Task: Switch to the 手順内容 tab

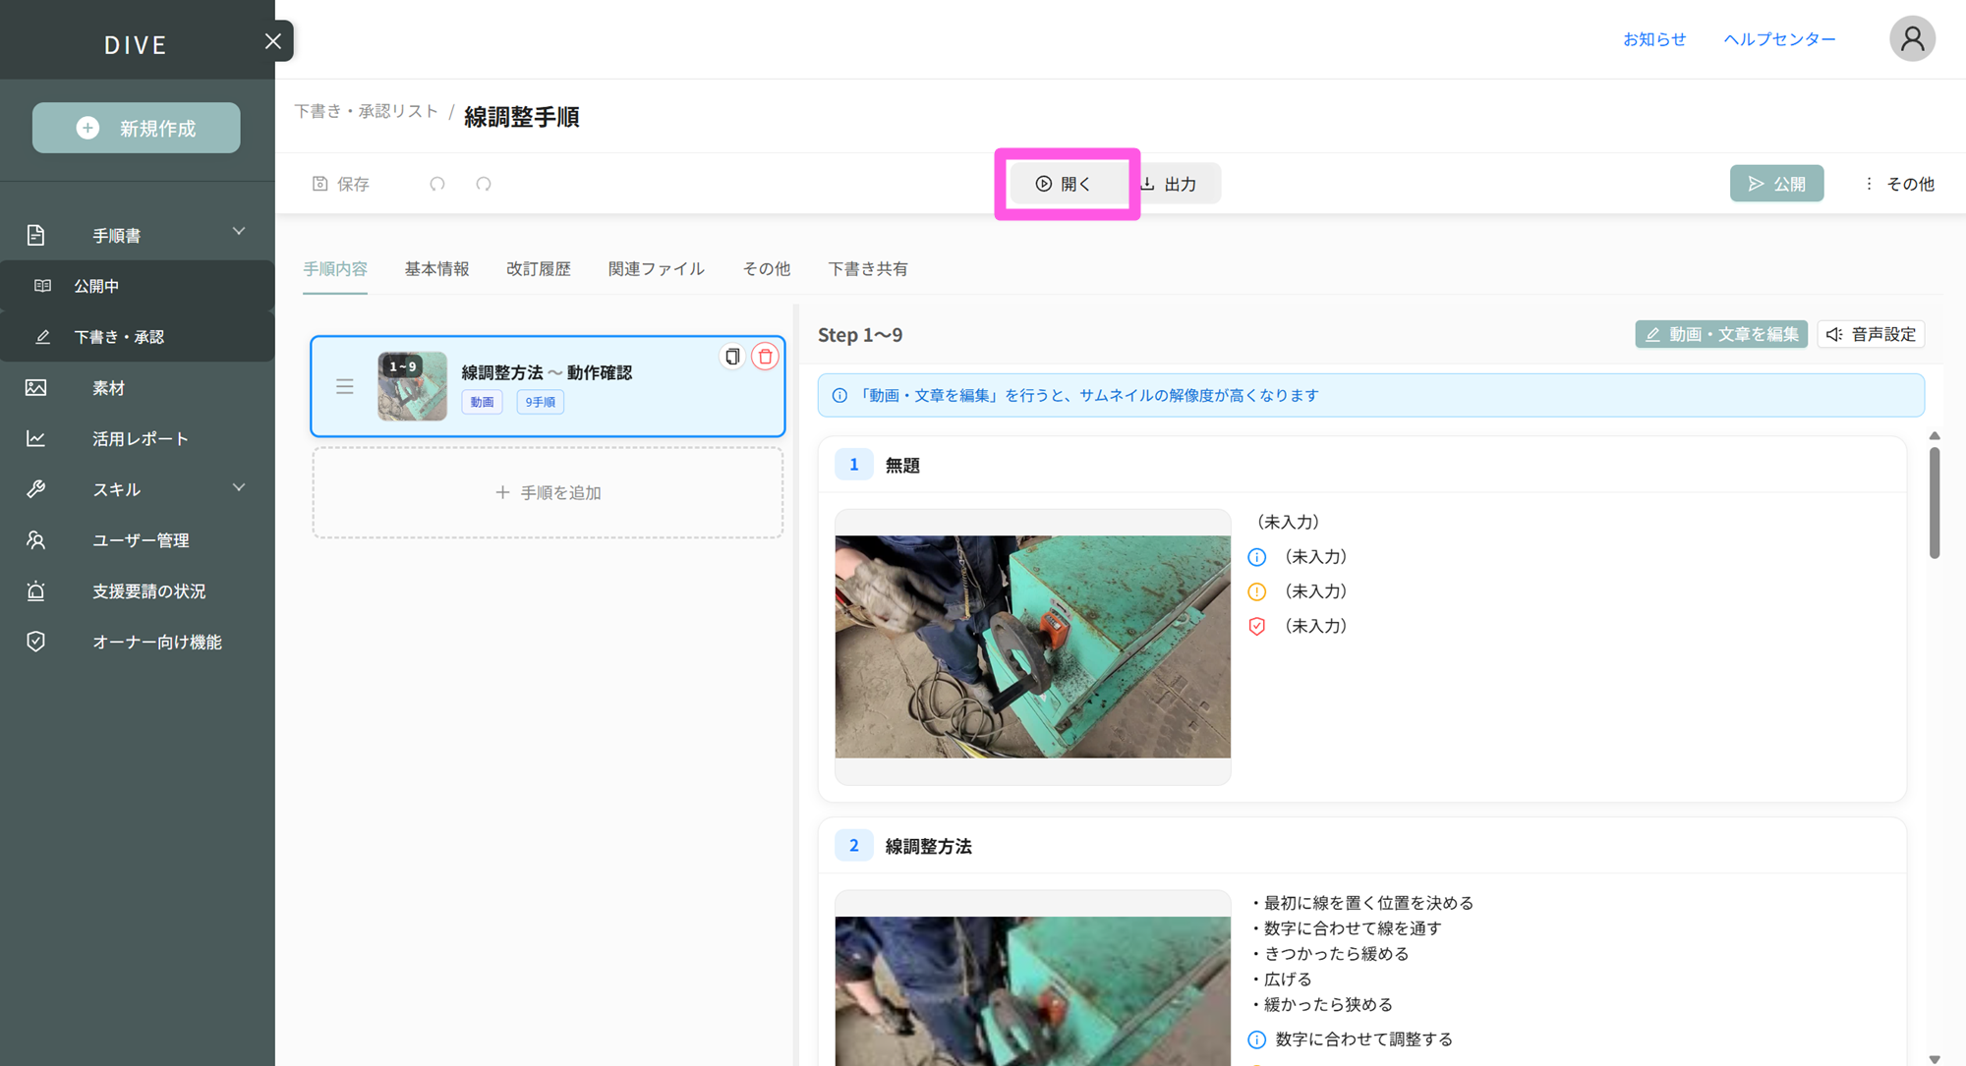Action: [x=335, y=269]
